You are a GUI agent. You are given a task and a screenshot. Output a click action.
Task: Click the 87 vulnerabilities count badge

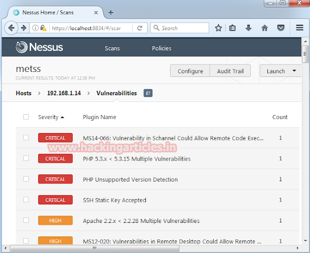click(148, 93)
